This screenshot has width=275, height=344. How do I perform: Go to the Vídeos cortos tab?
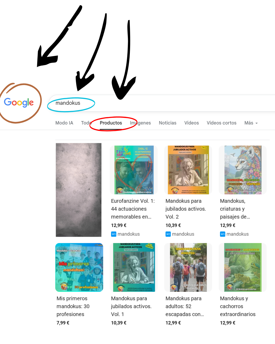tap(222, 123)
